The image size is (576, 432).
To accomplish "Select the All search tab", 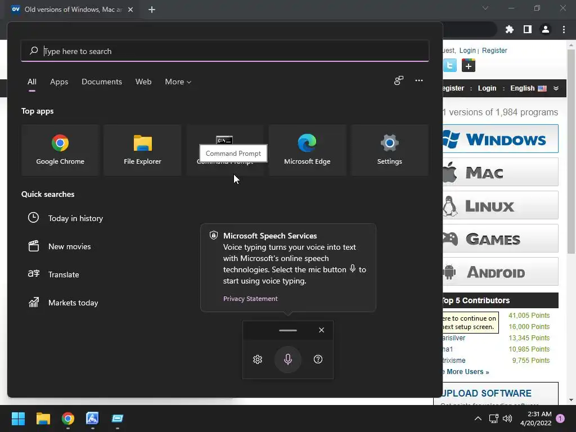I will 32,82.
